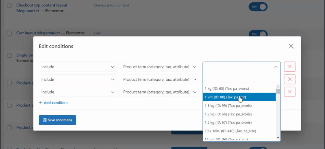
Task: Toggle off Cart layout Megamarket switch
Action: [258, 34]
